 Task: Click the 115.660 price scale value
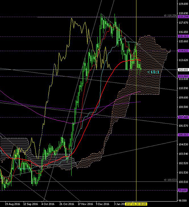click(x=183, y=42)
